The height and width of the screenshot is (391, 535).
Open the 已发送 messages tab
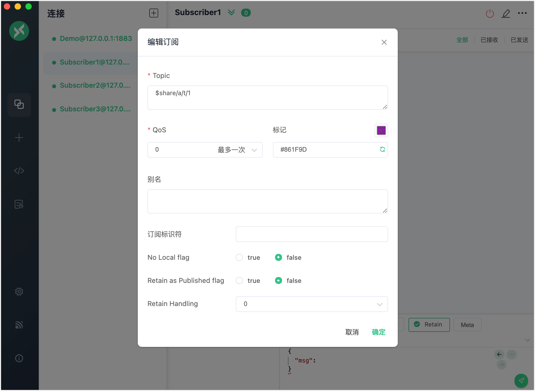pos(519,40)
